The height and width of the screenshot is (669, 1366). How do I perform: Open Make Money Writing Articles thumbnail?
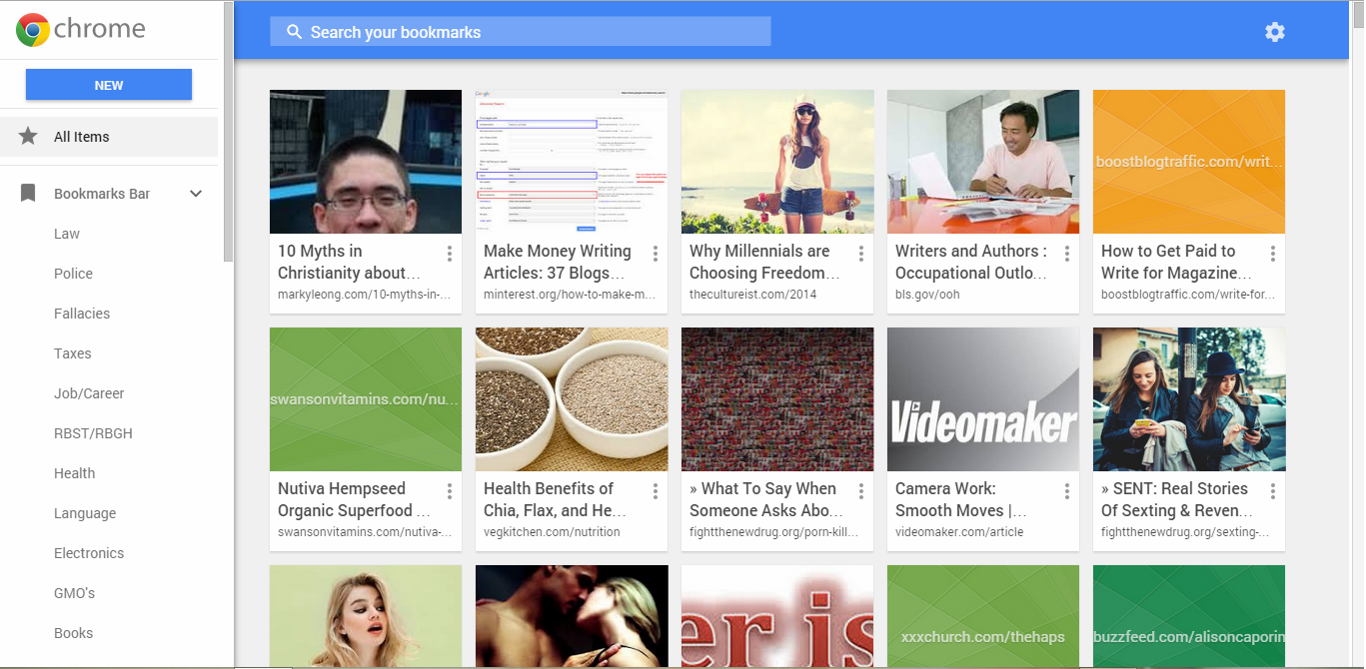pyautogui.click(x=572, y=162)
